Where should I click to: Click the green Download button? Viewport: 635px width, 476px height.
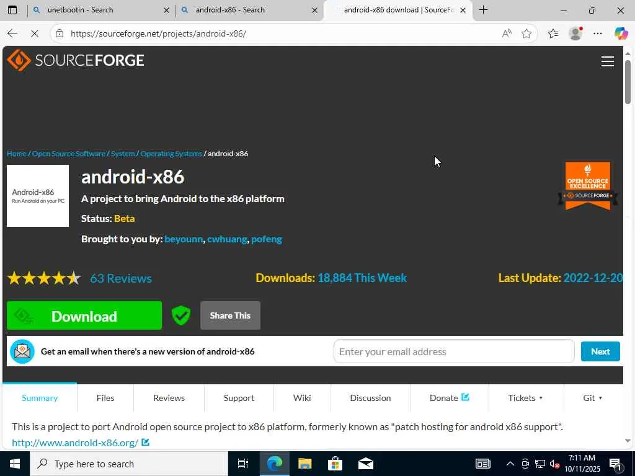[84, 315]
